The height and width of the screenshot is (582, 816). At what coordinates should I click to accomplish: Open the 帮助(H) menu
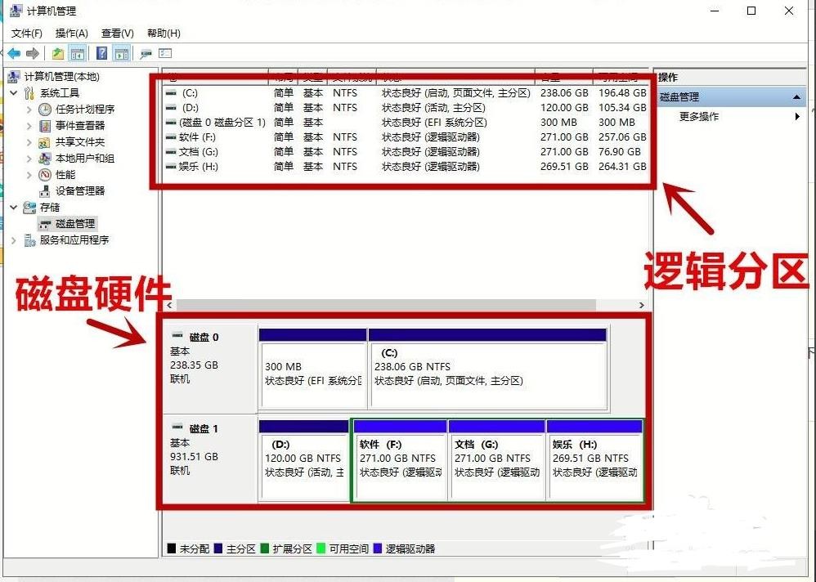tap(164, 34)
